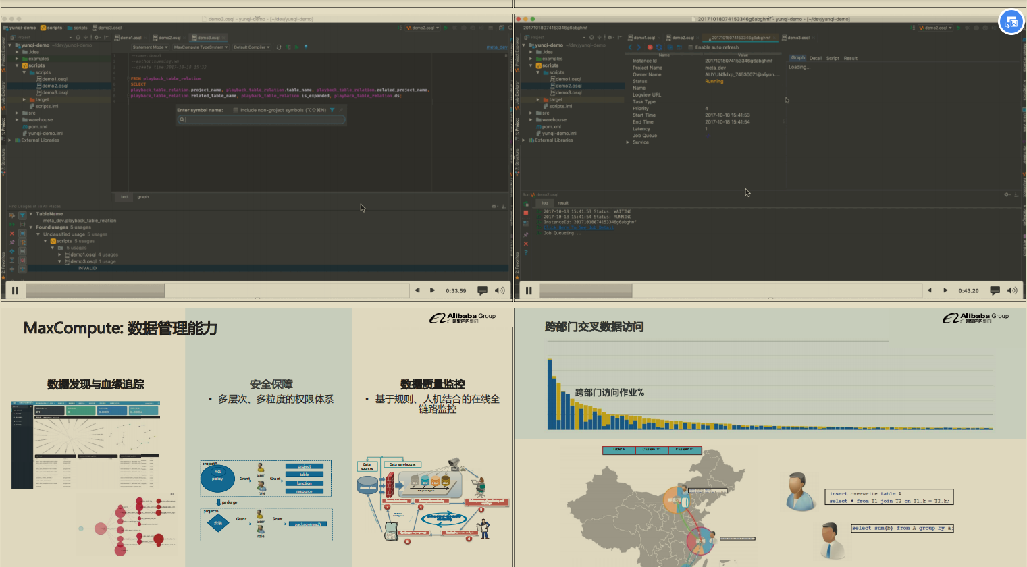The image size is (1027, 567).
Task: Click the red stop icon in run panel
Action: pyautogui.click(x=526, y=213)
